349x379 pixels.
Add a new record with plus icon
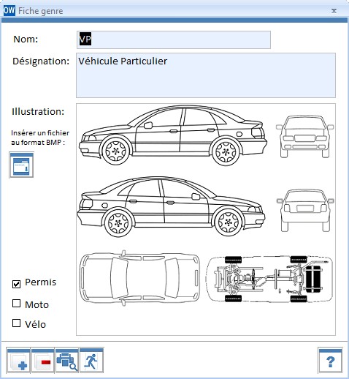18,361
